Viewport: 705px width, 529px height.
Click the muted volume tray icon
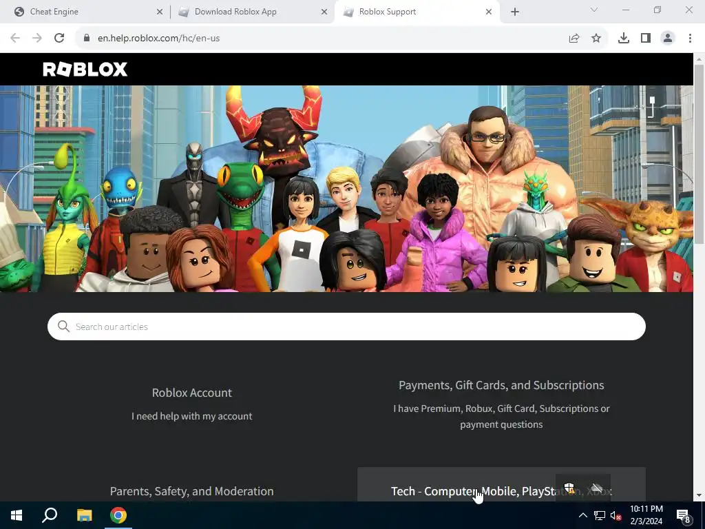tap(615, 515)
